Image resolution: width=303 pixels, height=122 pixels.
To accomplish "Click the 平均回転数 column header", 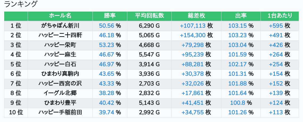I will [x=149, y=16].
